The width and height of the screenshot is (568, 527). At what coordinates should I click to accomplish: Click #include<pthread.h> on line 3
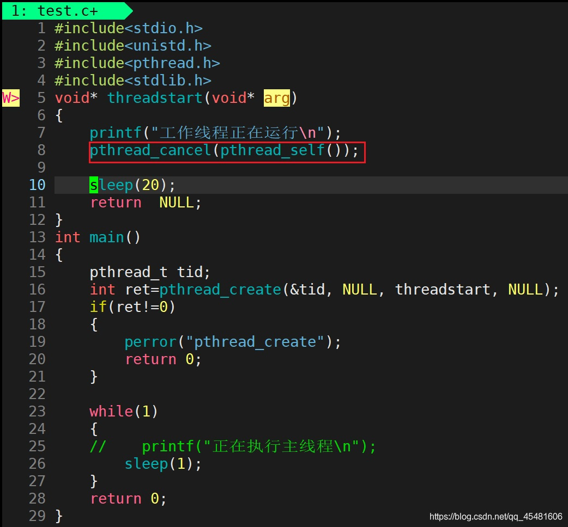coord(137,63)
